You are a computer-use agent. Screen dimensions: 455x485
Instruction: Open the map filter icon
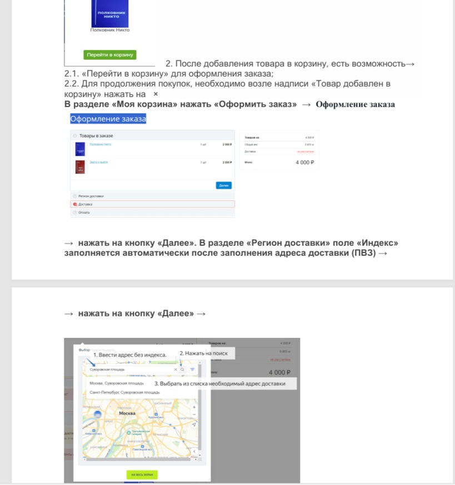point(192,369)
